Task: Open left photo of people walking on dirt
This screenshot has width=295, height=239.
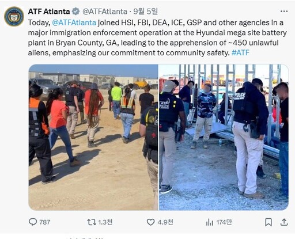Action: click(x=93, y=137)
